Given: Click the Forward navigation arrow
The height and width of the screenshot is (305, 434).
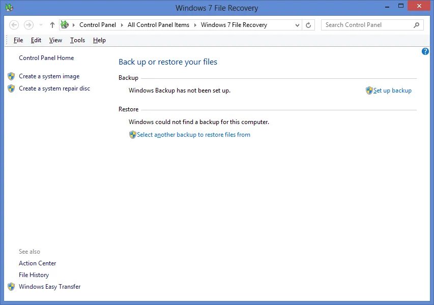Looking at the screenshot, I should (x=28, y=25).
